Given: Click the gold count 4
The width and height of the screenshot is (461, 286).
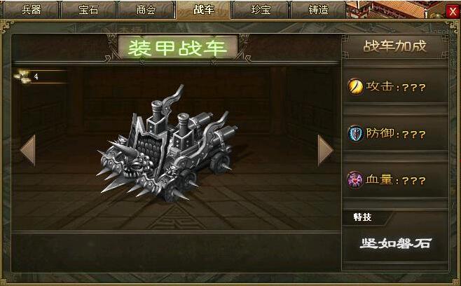Looking at the screenshot, I should tap(36, 76).
